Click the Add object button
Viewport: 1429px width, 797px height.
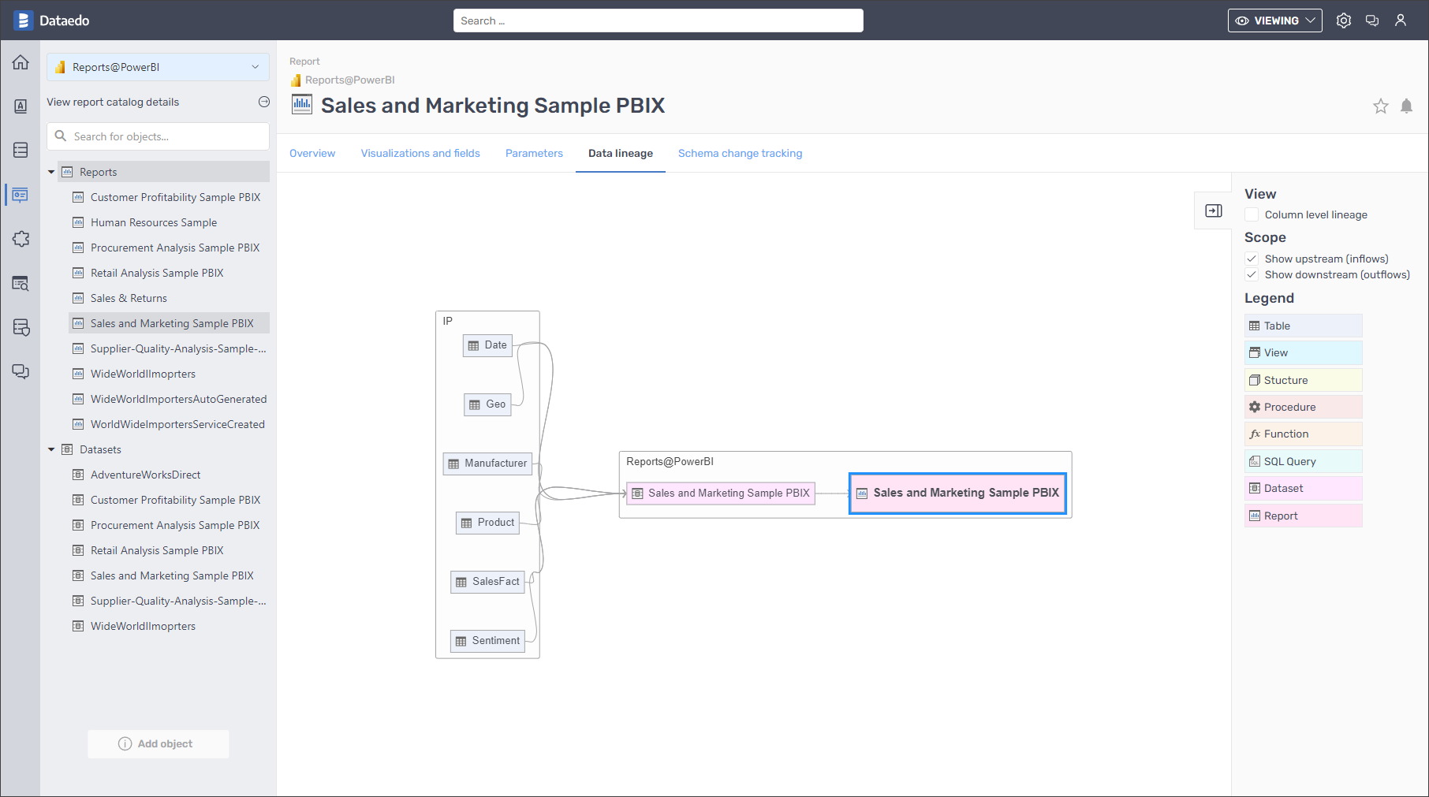(x=158, y=743)
